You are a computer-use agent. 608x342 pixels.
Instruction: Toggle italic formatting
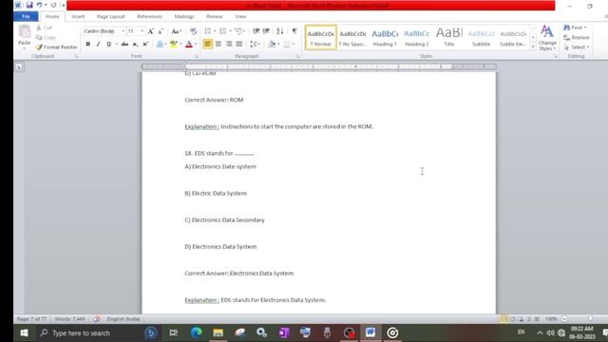(98, 45)
